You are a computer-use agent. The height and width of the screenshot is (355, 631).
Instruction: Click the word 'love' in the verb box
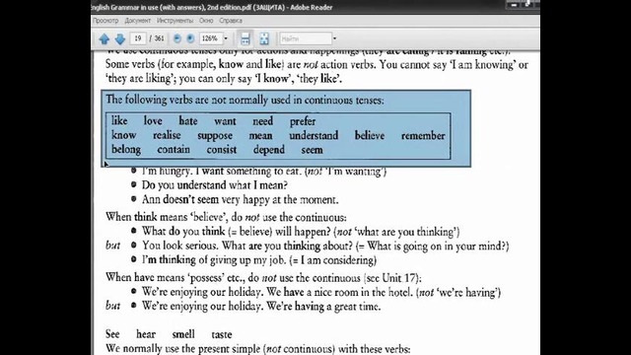(153, 120)
